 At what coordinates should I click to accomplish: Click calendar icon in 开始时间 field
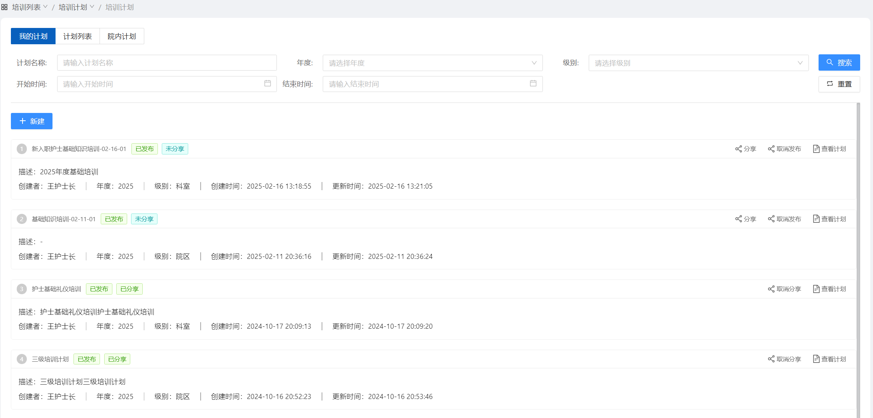[x=268, y=83]
